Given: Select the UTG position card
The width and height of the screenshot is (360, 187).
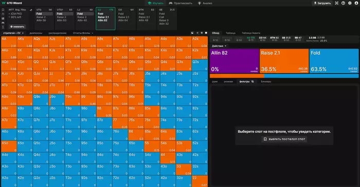Looking at the screenshot, I should pyautogui.click(x=44, y=18).
